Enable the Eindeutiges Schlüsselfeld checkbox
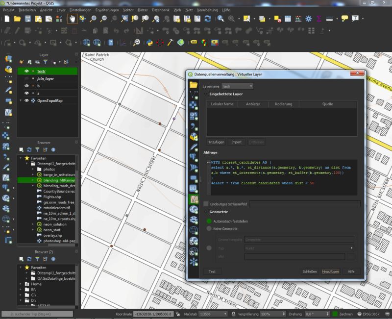 pyautogui.click(x=206, y=204)
